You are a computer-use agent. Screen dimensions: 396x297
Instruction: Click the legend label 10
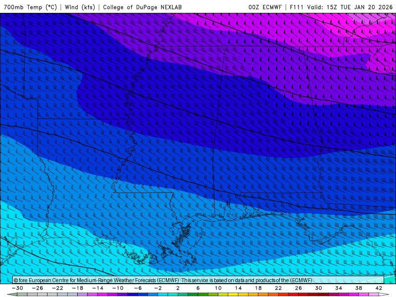(218, 288)
